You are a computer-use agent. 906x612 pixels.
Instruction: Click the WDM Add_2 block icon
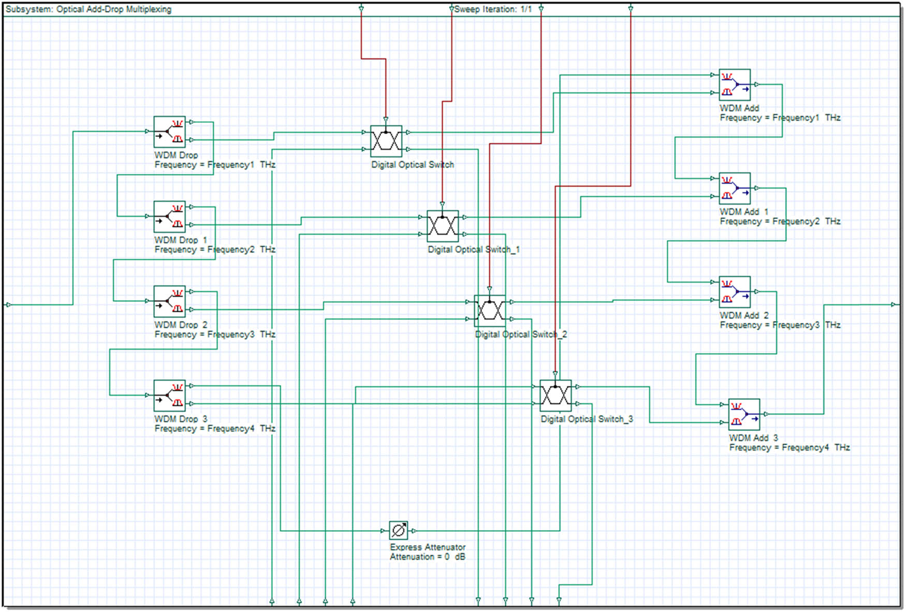click(x=734, y=292)
